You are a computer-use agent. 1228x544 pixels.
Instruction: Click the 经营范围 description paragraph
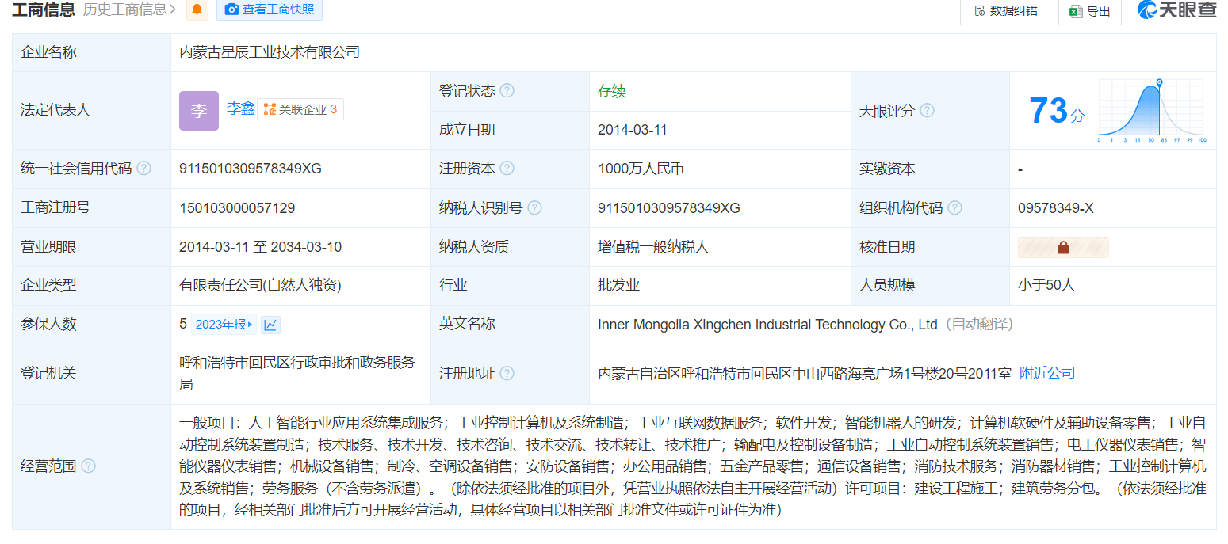tap(693, 466)
